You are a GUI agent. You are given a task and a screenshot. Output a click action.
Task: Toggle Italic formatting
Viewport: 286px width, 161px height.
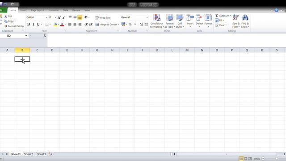pos(34,24)
